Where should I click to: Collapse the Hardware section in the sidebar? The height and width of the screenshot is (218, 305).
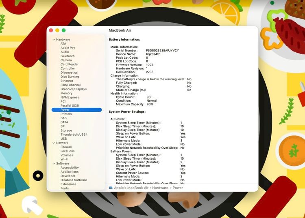[x=53, y=40]
